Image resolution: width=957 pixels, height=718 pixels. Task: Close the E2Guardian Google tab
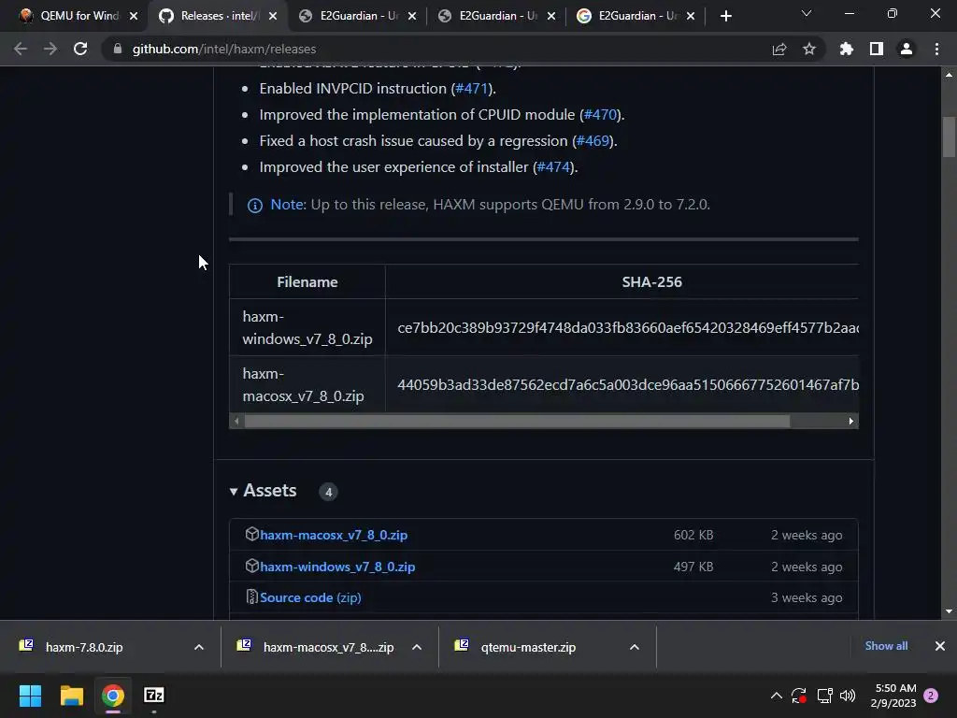pos(691,16)
